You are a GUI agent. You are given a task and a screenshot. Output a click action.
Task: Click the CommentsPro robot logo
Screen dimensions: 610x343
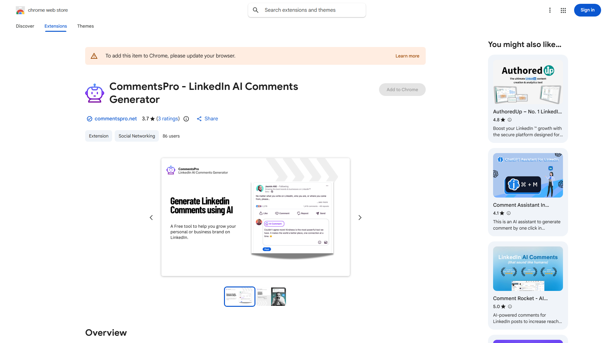[x=94, y=93]
